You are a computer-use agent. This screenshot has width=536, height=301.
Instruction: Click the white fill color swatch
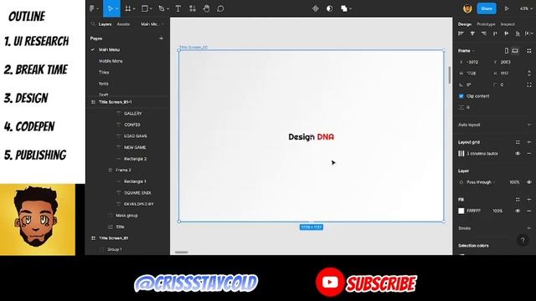pos(461,211)
